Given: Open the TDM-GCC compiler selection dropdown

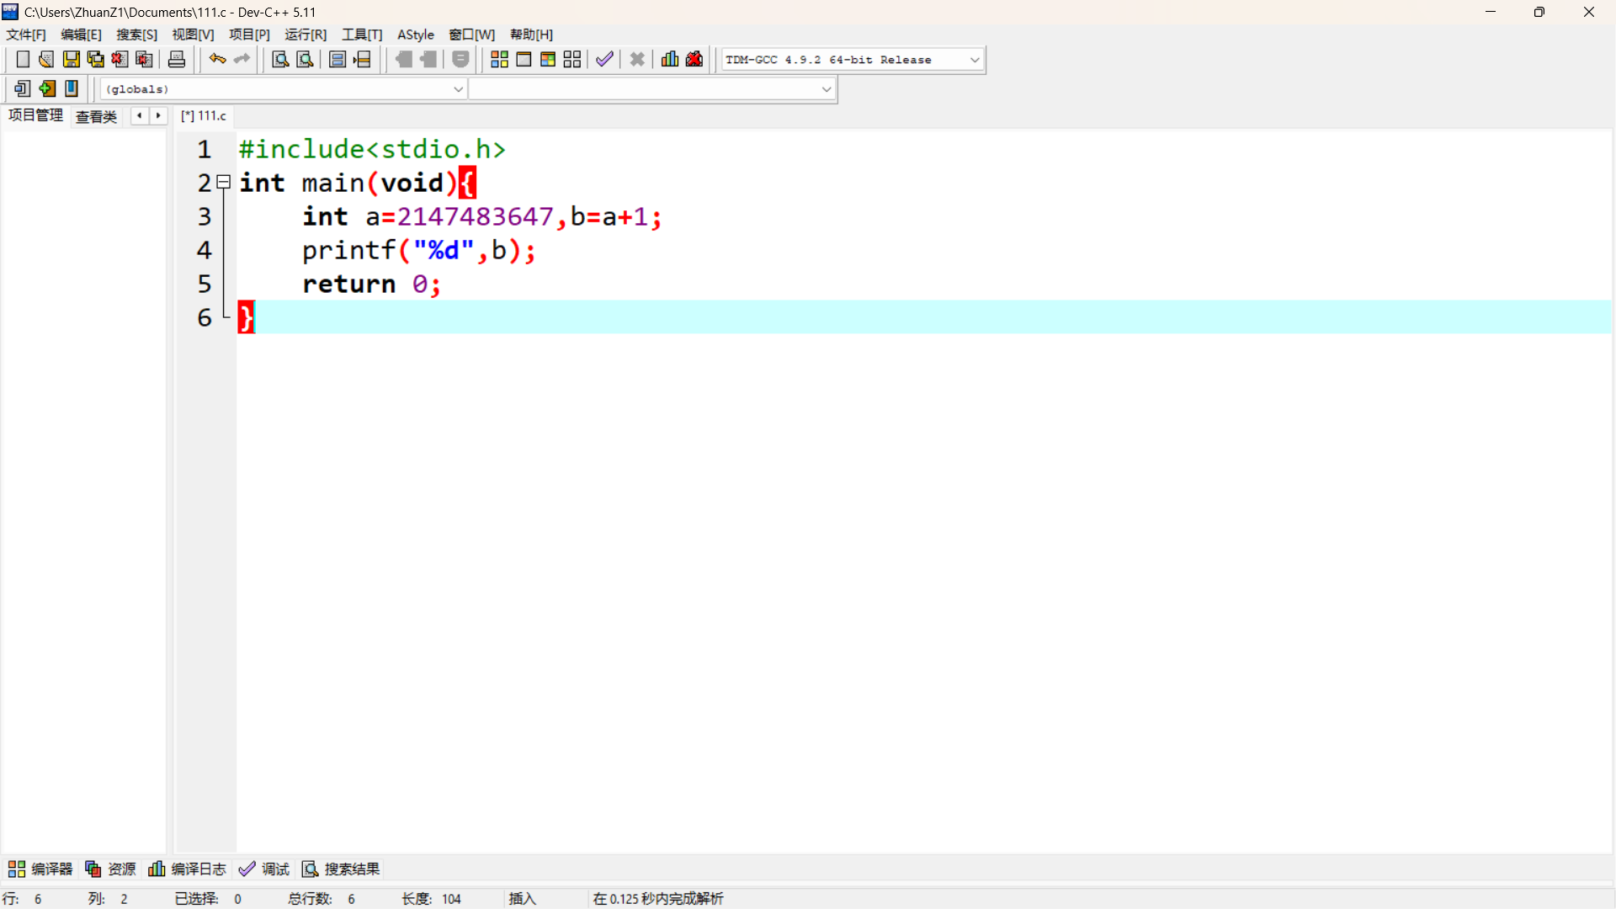Looking at the screenshot, I should pos(975,60).
